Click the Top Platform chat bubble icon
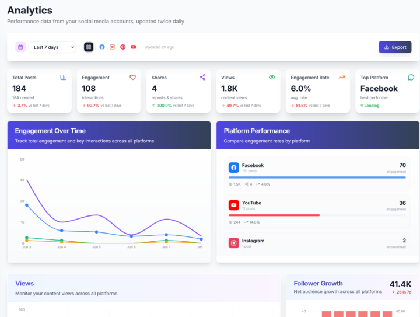This screenshot has width=420, height=317. click(x=411, y=78)
